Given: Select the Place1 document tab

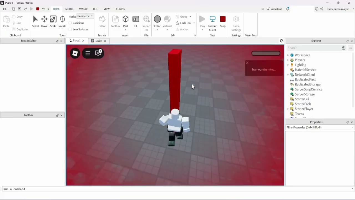Looking at the screenshot, I should click(77, 41).
